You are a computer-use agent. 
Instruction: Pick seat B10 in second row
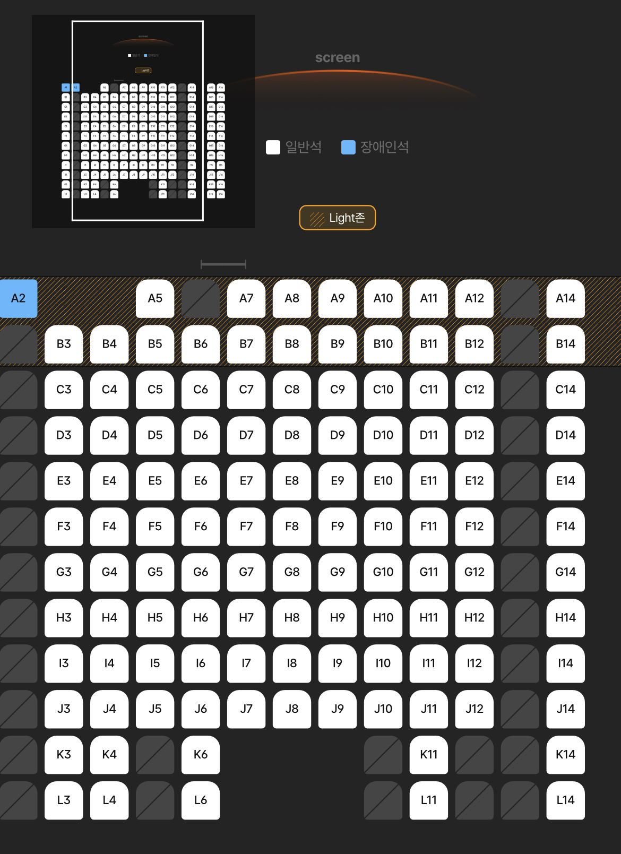[383, 344]
